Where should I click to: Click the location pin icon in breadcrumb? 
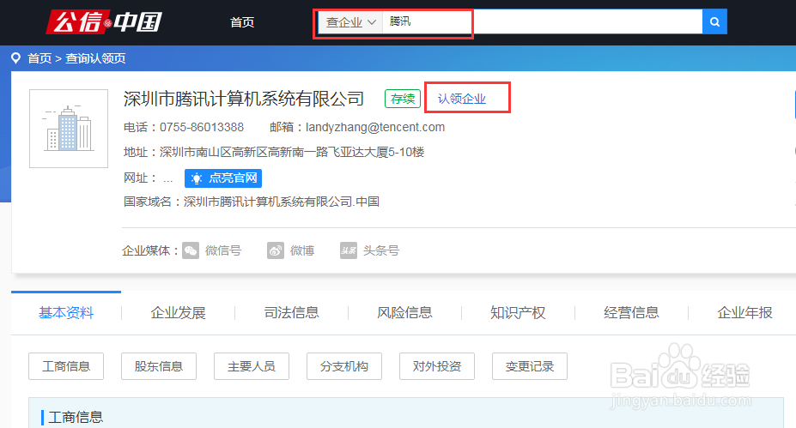(15, 58)
